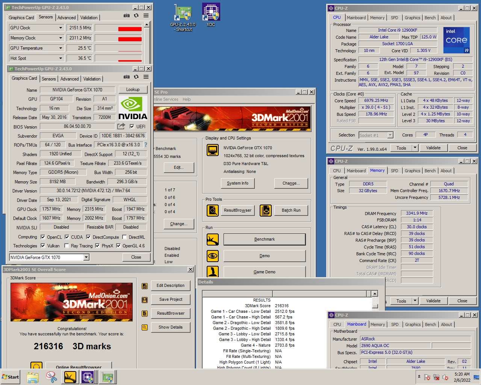Screen dimensions: 481x385
Task: Click the refresh icon in GPU-Z Sensors window
Action: click(x=136, y=15)
